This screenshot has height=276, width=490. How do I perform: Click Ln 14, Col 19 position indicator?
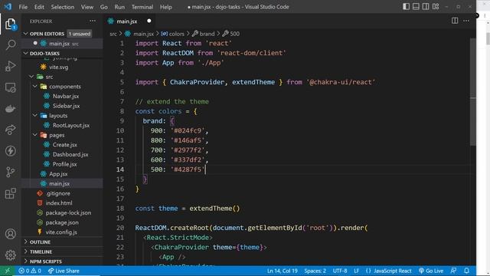(283, 271)
